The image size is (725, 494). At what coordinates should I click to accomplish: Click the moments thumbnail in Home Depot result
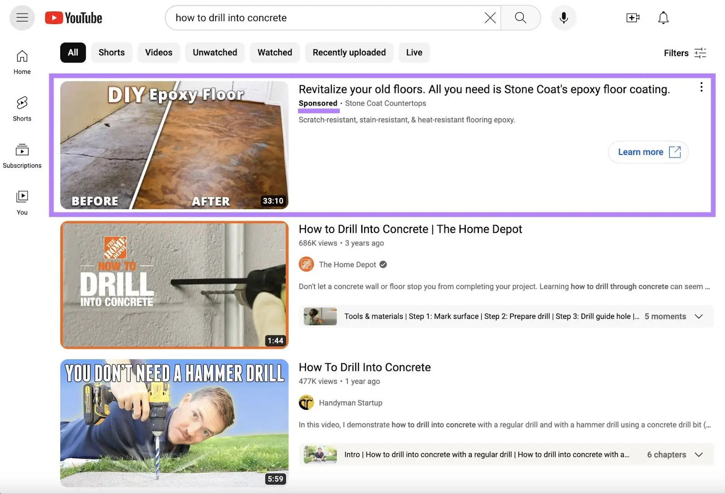click(320, 316)
